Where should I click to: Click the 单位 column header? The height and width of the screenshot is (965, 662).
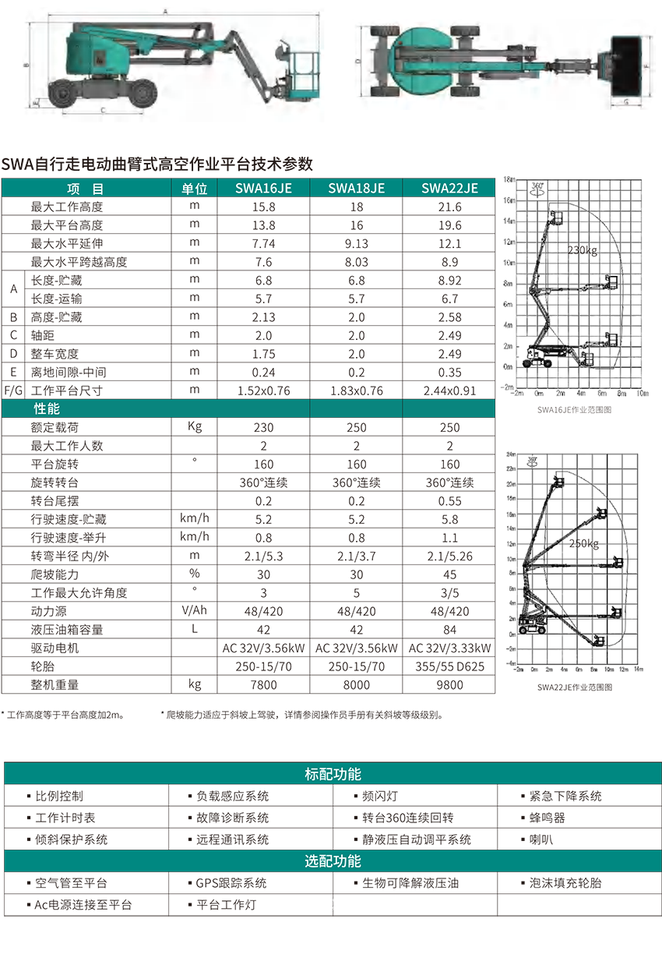click(194, 188)
